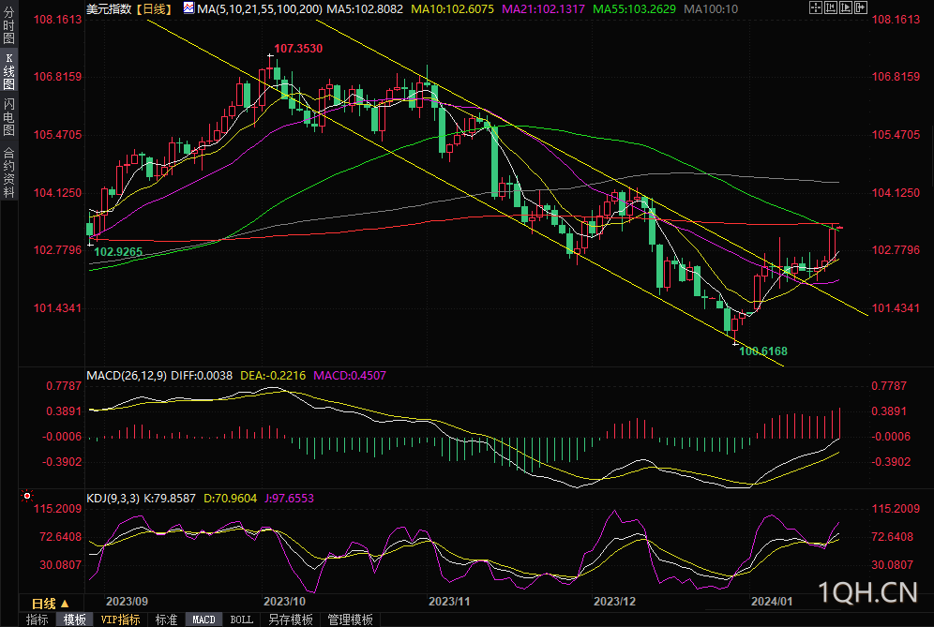This screenshot has height=627, width=934.
Task: Click the MA indicator icon before MA(5,10,21,55,100,200)
Action: pyautogui.click(x=188, y=8)
